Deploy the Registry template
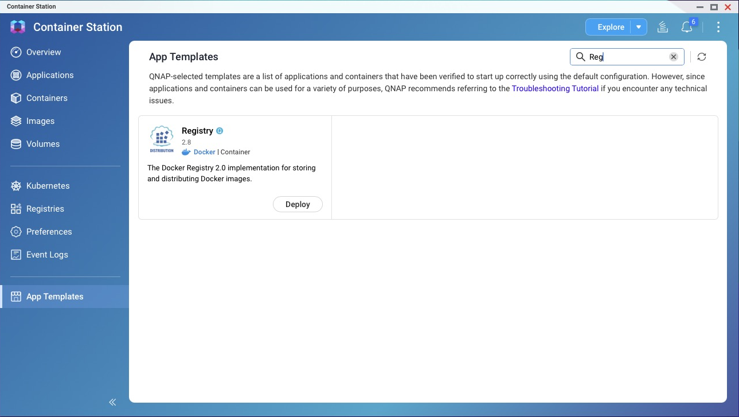The height and width of the screenshot is (417, 739). click(x=298, y=204)
